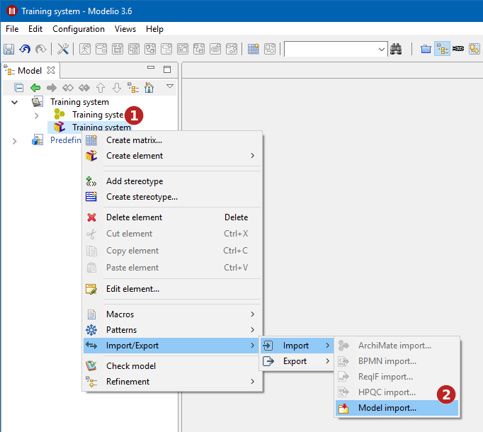Click the black link chain perspective icon
Viewport: 483px width, 432px height.
(458, 49)
